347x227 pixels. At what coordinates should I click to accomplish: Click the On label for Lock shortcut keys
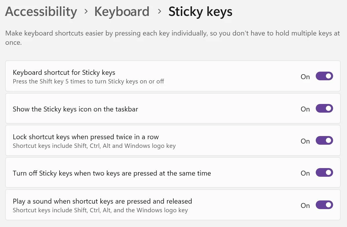coord(305,141)
